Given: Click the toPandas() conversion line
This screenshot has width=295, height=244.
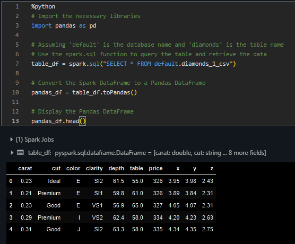Looking at the screenshot, I should 84,92.
